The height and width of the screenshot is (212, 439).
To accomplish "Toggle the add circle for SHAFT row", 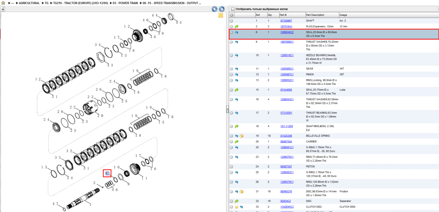I will click(231, 21).
